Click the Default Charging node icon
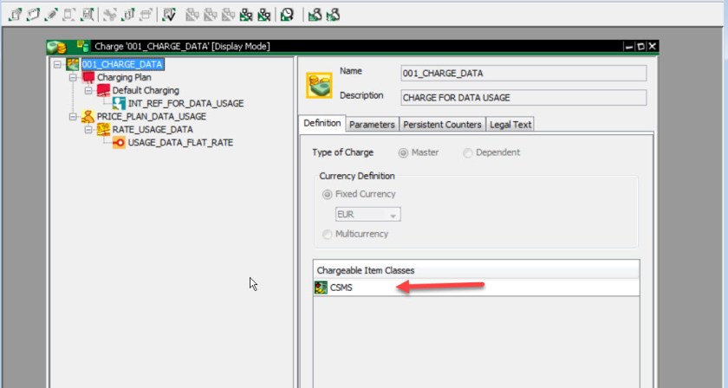 pos(103,90)
